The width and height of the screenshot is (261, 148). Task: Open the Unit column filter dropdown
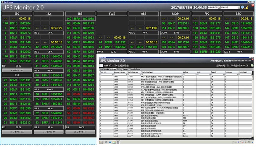click(210, 74)
